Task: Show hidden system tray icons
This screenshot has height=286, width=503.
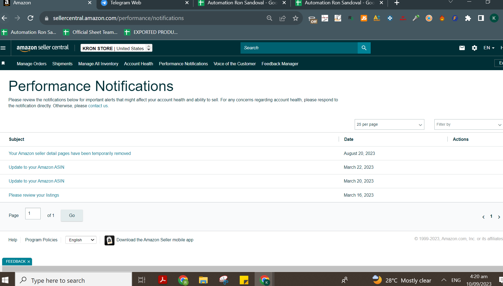Action: (x=444, y=280)
